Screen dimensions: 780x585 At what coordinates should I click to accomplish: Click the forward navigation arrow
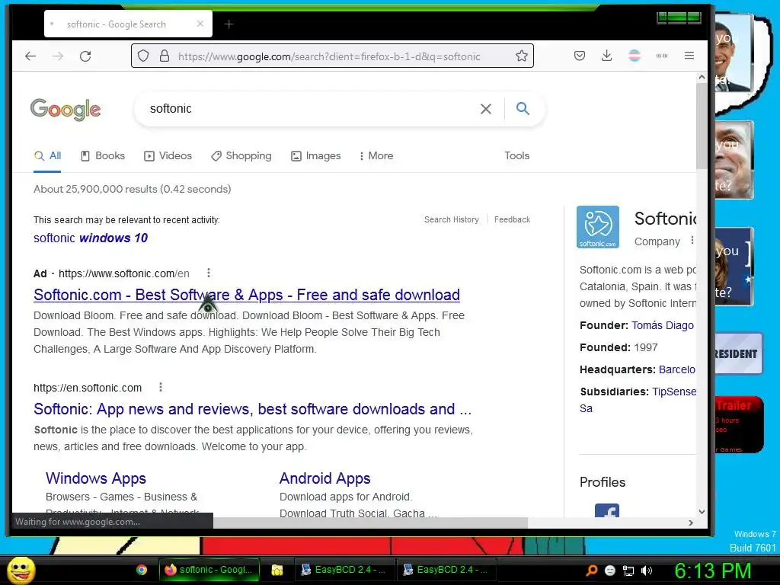click(58, 56)
